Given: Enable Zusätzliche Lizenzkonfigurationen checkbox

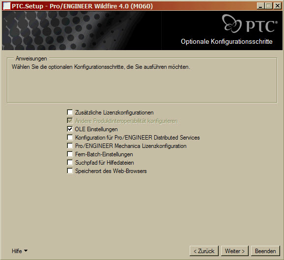Looking at the screenshot, I should tap(70, 113).
